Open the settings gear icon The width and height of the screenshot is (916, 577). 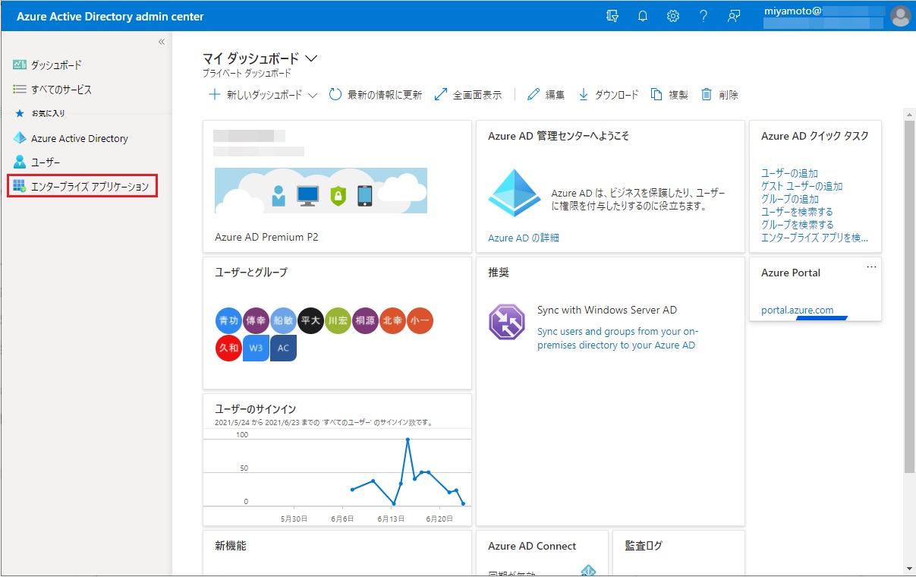point(672,16)
